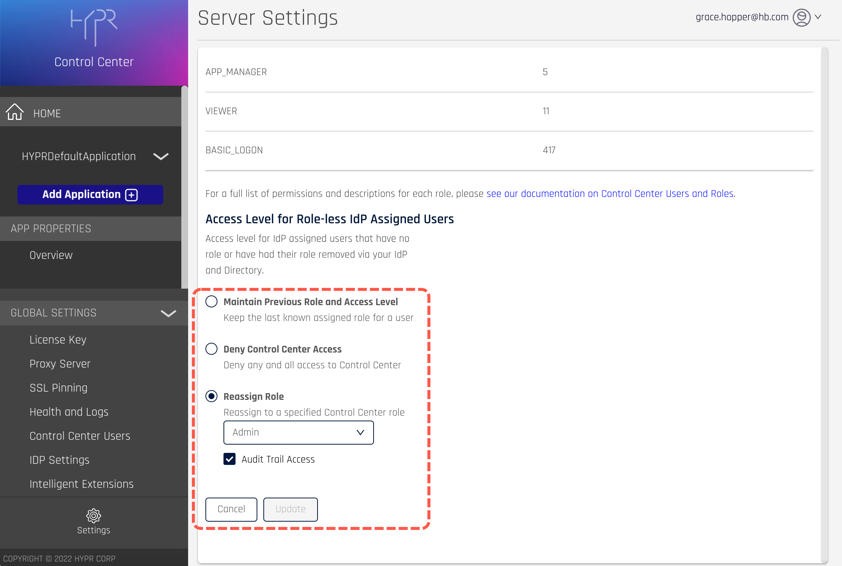Select Maintain Previous Role and Access Level
The height and width of the screenshot is (566, 842).
211,301
